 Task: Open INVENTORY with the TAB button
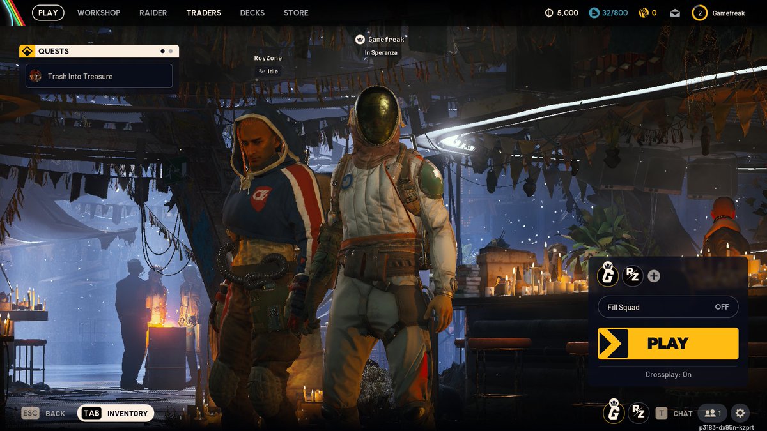coord(116,413)
